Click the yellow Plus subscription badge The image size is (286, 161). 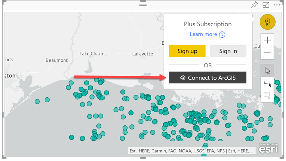click(267, 22)
